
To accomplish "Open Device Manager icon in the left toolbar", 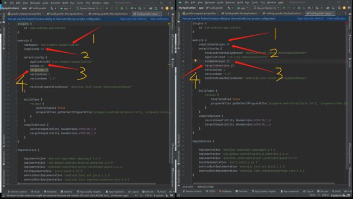I will 156,8.
